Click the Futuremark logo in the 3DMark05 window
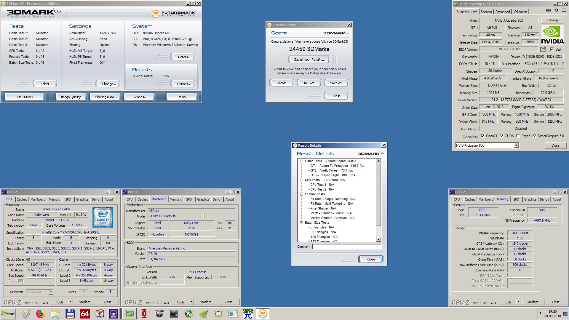The width and height of the screenshot is (569, 320). click(174, 14)
